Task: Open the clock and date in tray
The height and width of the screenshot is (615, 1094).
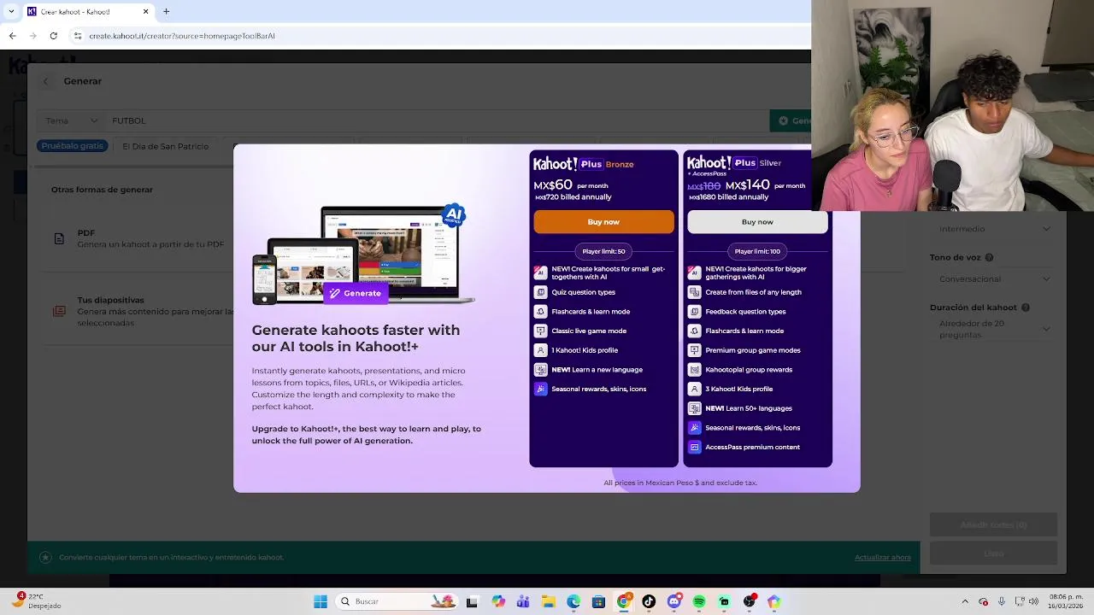Action: tap(1066, 601)
